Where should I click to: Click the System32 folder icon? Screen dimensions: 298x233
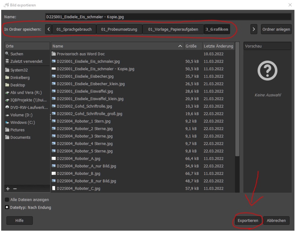[x=7, y=70]
